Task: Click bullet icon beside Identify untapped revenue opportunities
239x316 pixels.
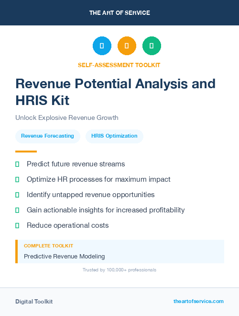Action: (x=17, y=195)
